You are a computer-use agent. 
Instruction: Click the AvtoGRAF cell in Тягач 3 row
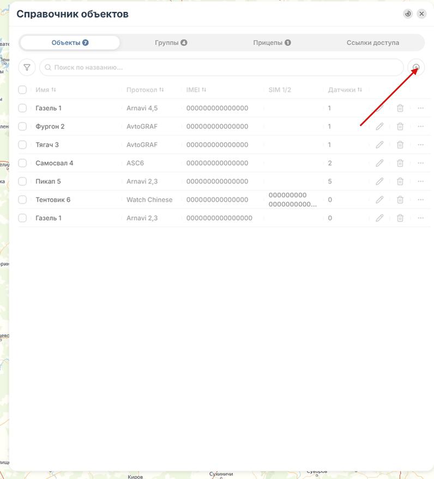point(142,145)
